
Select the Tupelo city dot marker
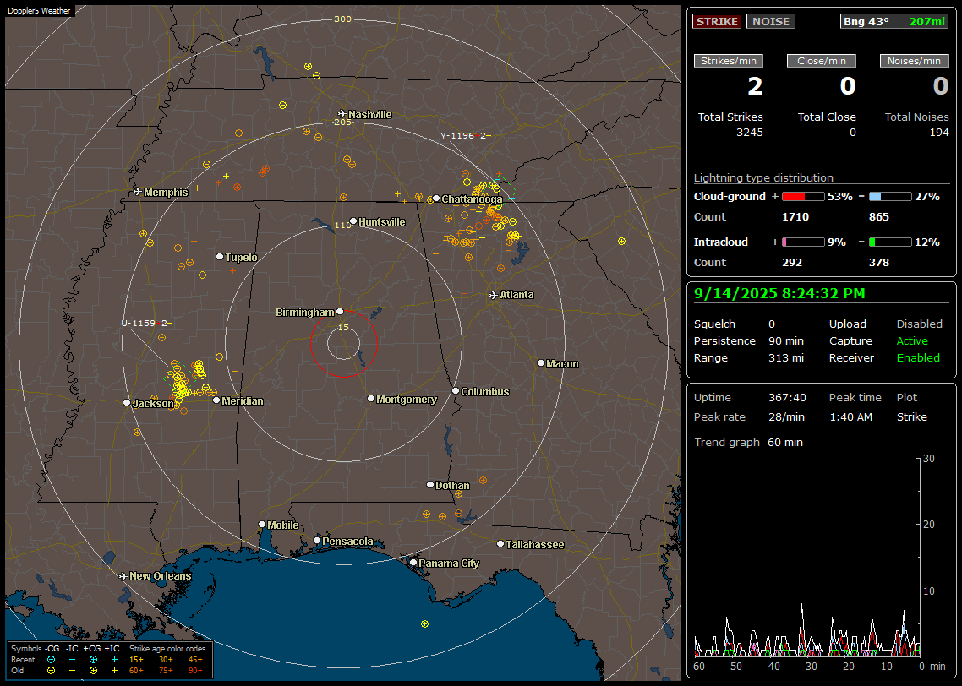coord(220,256)
